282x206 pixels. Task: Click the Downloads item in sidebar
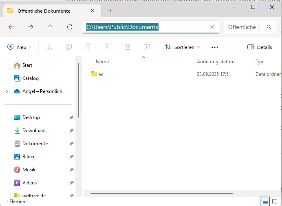tap(34, 131)
